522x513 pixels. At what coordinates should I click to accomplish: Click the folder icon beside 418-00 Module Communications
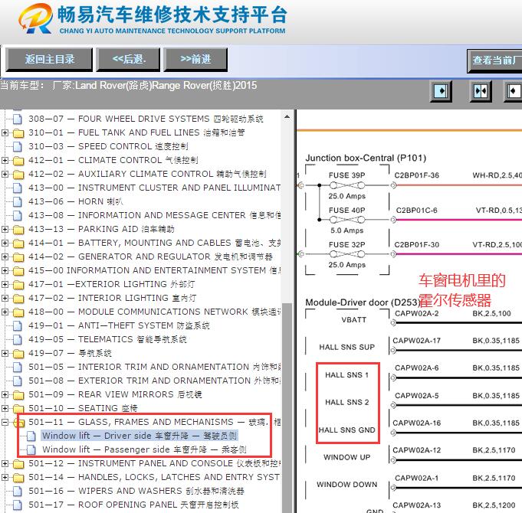coord(18,312)
